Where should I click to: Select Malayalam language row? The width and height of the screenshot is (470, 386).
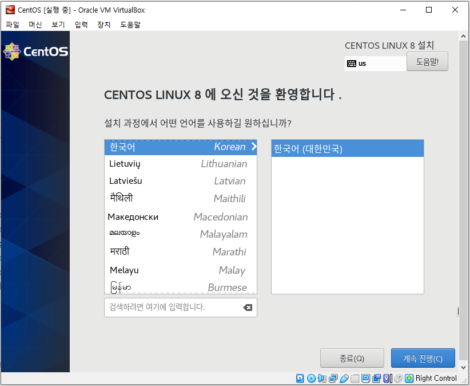point(181,234)
